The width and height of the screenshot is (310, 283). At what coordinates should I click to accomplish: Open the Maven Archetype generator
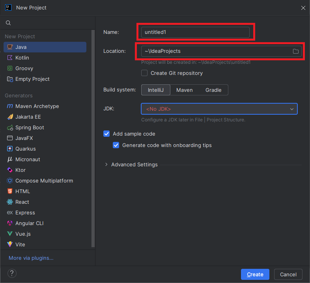coord(45,106)
